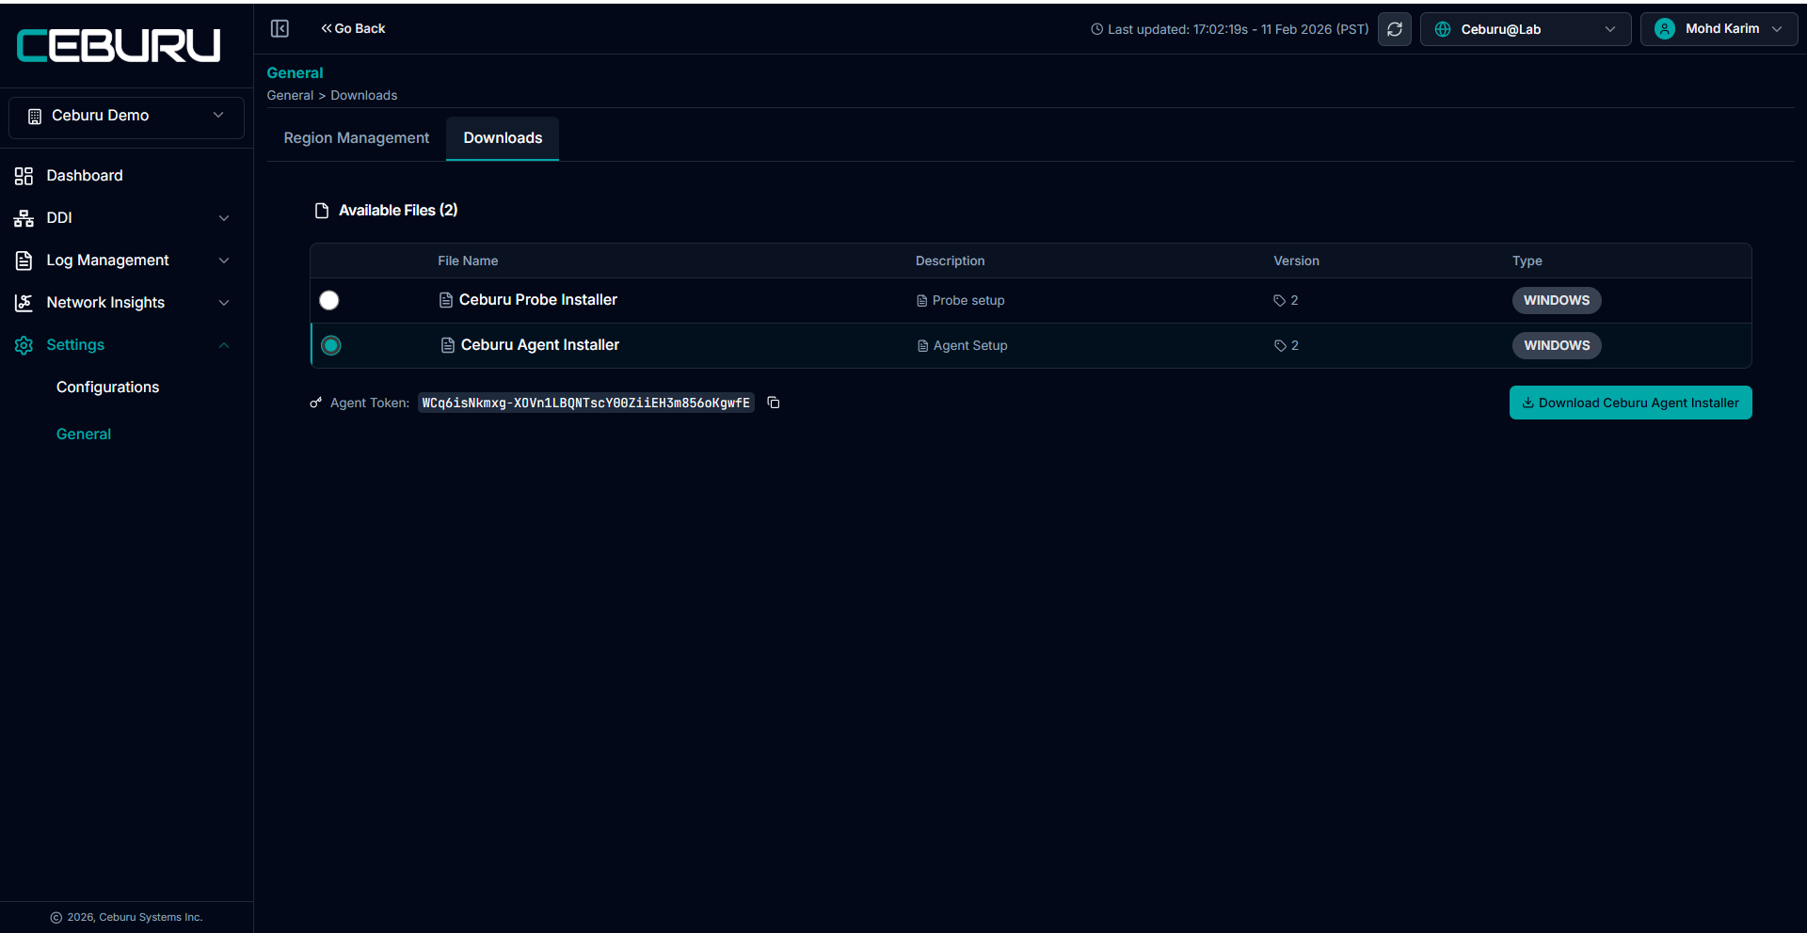The image size is (1807, 933).
Task: Click the file icon of Ceburu Probe Installer
Action: tap(446, 300)
